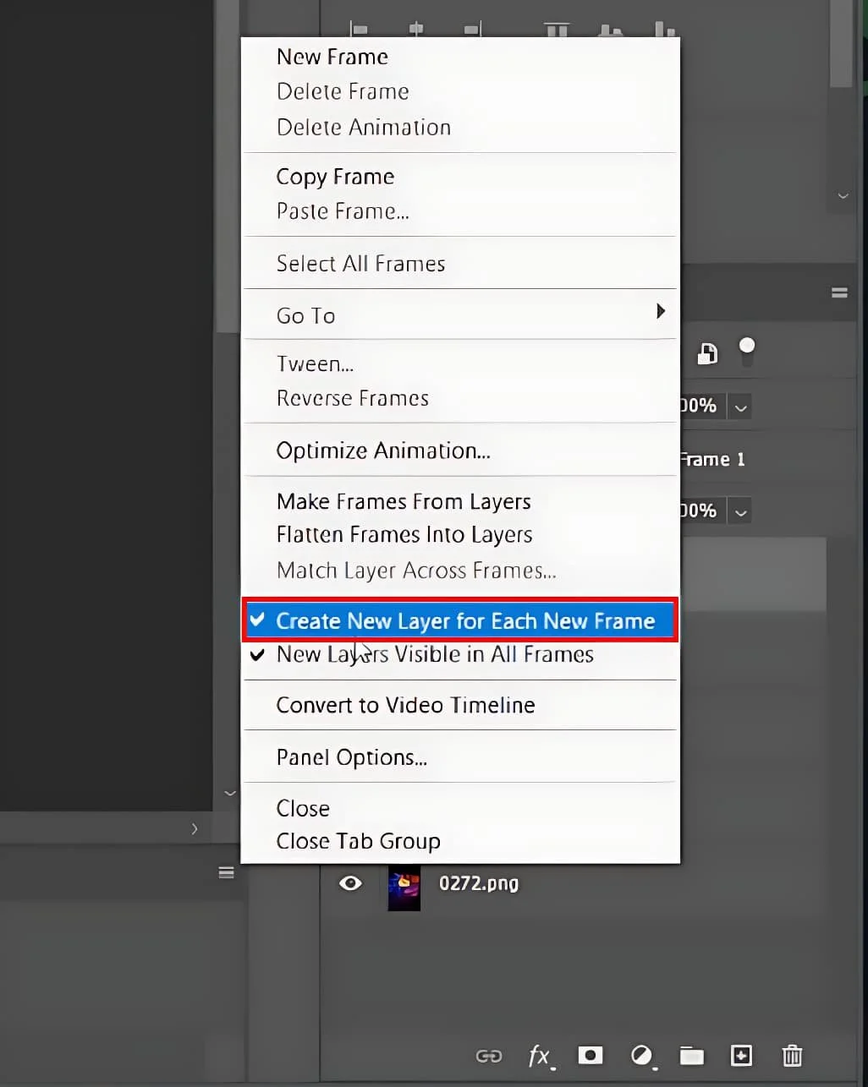
Task: Expand the Go To submenu
Action: pos(461,314)
